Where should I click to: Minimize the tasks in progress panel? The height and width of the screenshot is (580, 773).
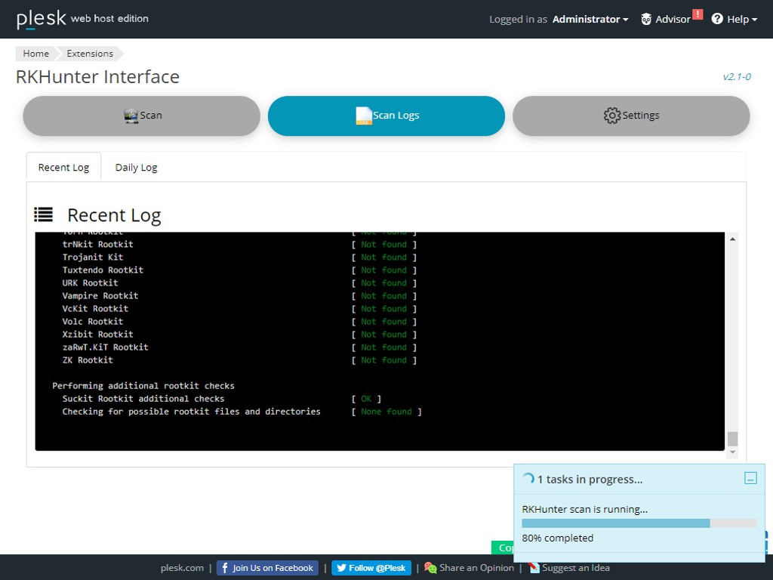(750, 478)
